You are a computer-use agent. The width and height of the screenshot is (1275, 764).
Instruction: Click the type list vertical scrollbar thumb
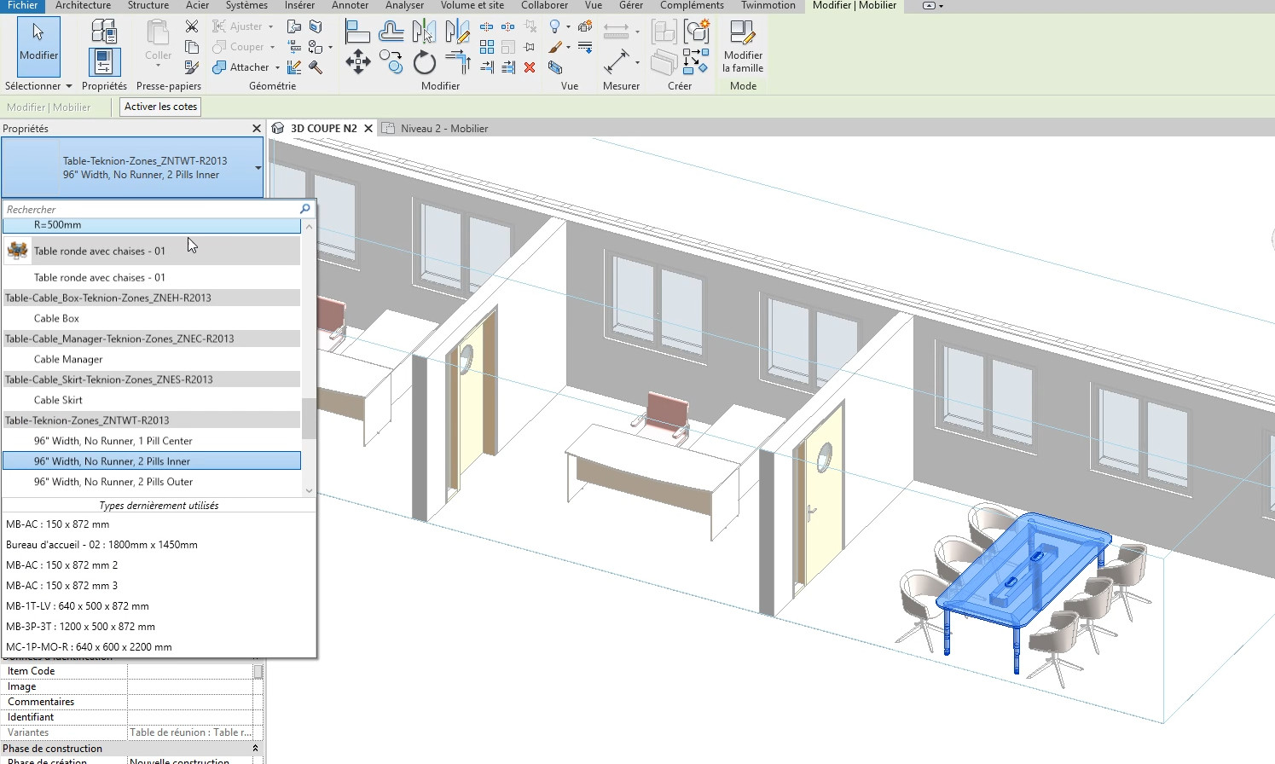click(x=309, y=418)
